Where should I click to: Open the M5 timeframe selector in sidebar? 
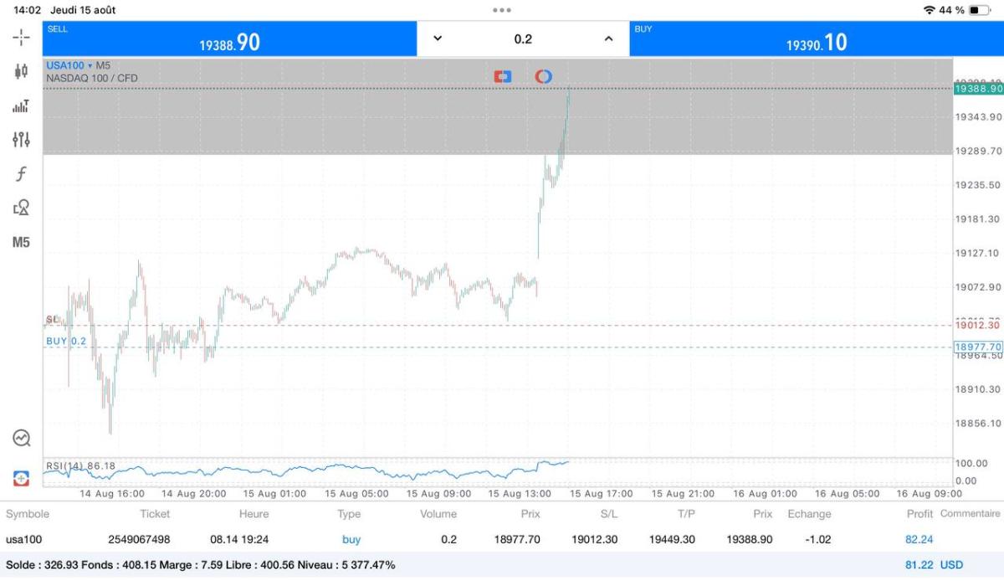tap(21, 242)
